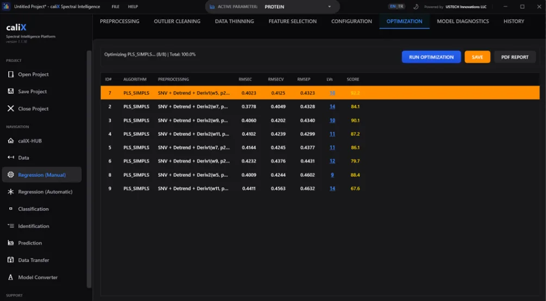Click the RUN OPTIMIZATION button

click(x=431, y=57)
